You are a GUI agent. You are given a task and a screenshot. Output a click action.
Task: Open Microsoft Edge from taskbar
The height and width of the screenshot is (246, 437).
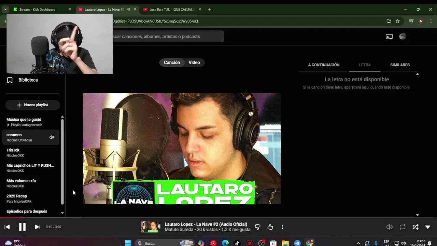[x=225, y=243]
